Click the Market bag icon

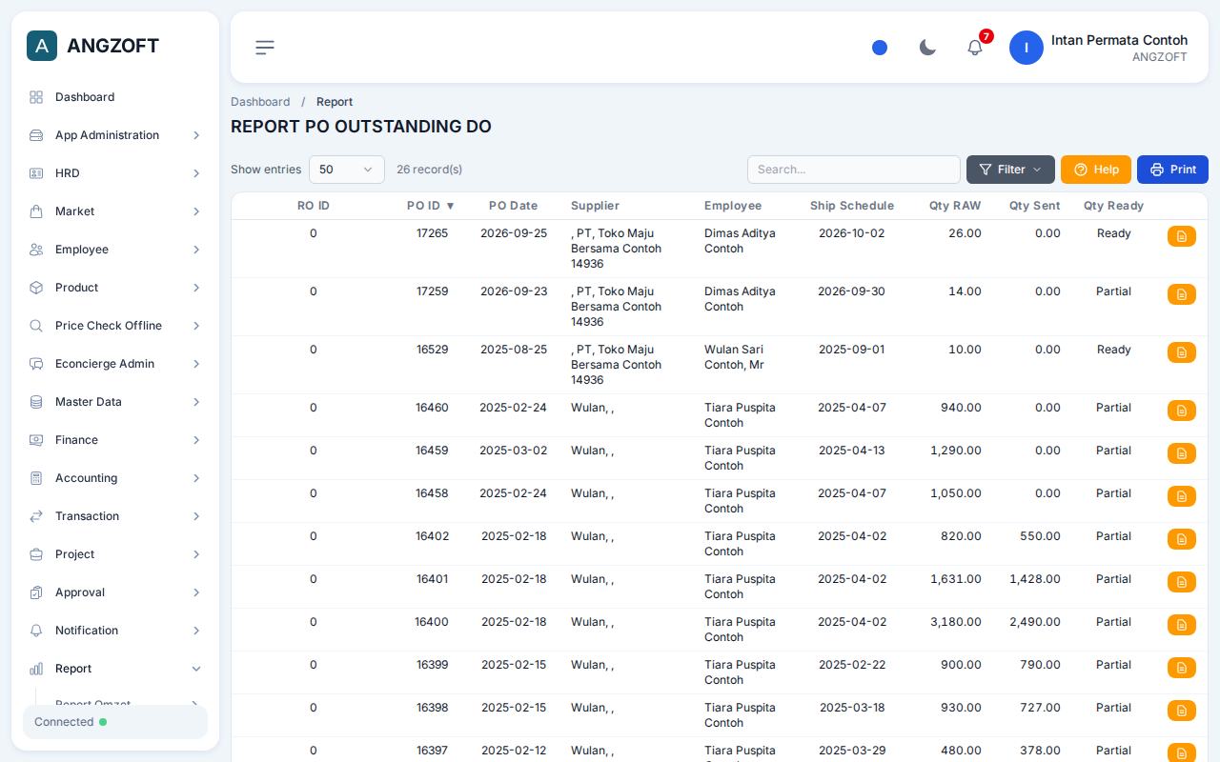click(x=36, y=211)
